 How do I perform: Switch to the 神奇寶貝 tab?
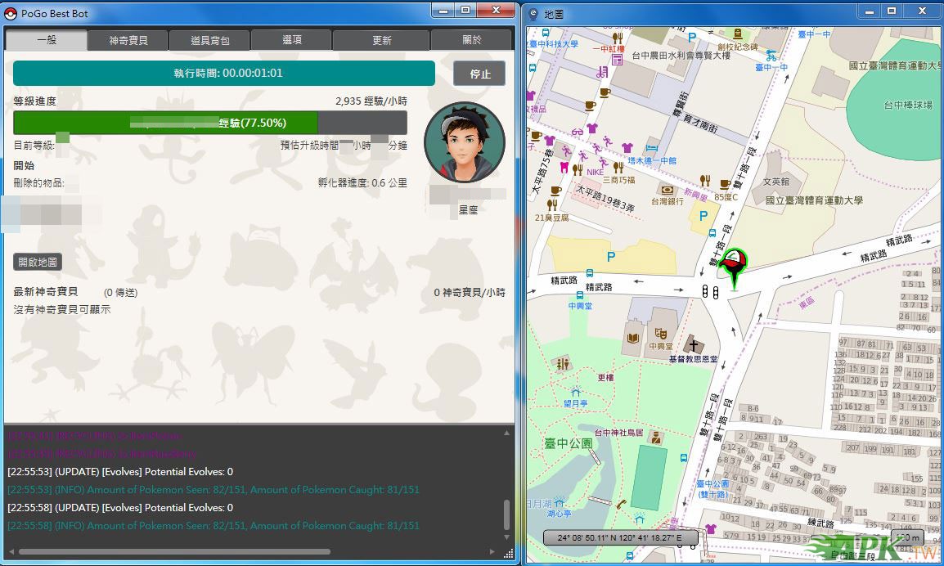click(128, 40)
